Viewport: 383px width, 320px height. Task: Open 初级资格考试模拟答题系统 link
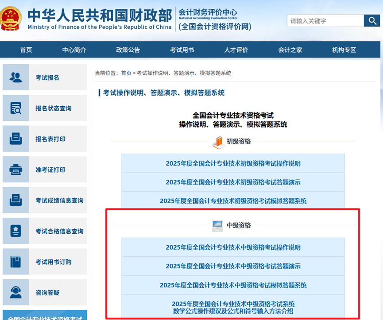pyautogui.click(x=233, y=201)
